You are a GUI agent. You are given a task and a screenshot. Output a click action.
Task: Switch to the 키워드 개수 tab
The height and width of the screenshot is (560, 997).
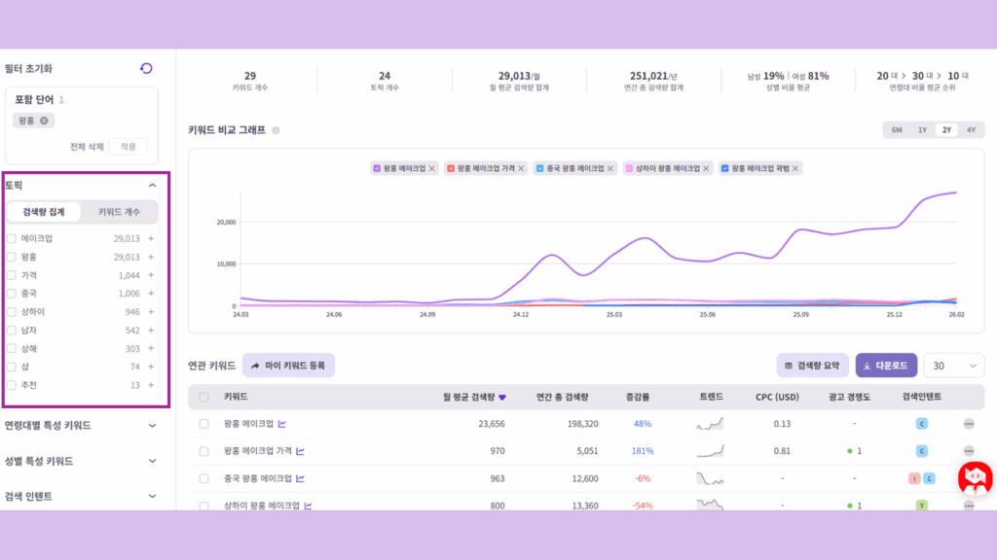pyautogui.click(x=119, y=212)
